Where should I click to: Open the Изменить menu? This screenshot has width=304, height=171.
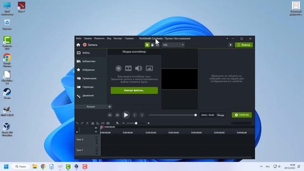(99, 38)
